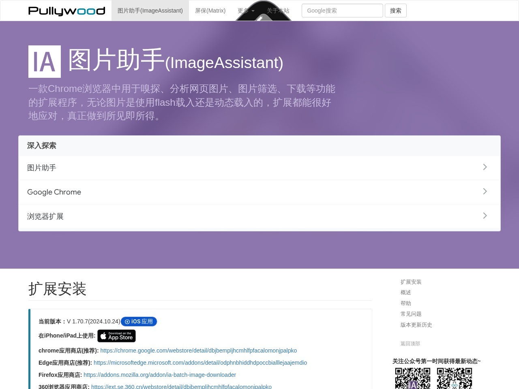Click the Download on the App Store badge
The height and width of the screenshot is (389, 519).
116,336
